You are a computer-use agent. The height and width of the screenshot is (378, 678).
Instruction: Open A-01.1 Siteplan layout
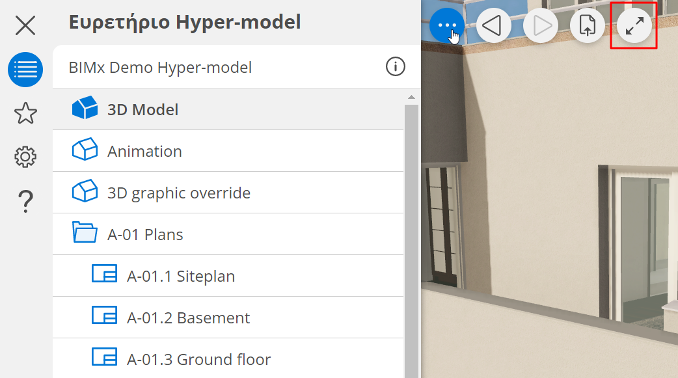[x=180, y=276]
